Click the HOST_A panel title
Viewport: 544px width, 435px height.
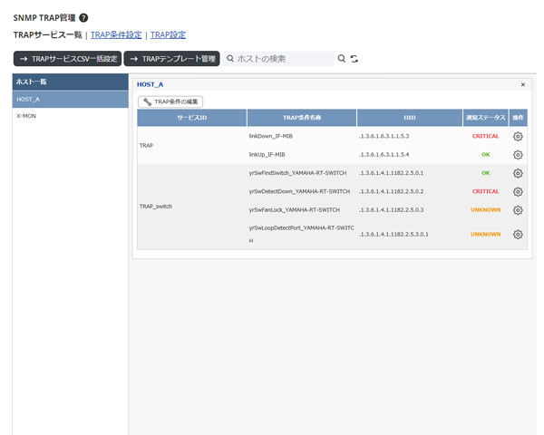pyautogui.click(x=150, y=84)
